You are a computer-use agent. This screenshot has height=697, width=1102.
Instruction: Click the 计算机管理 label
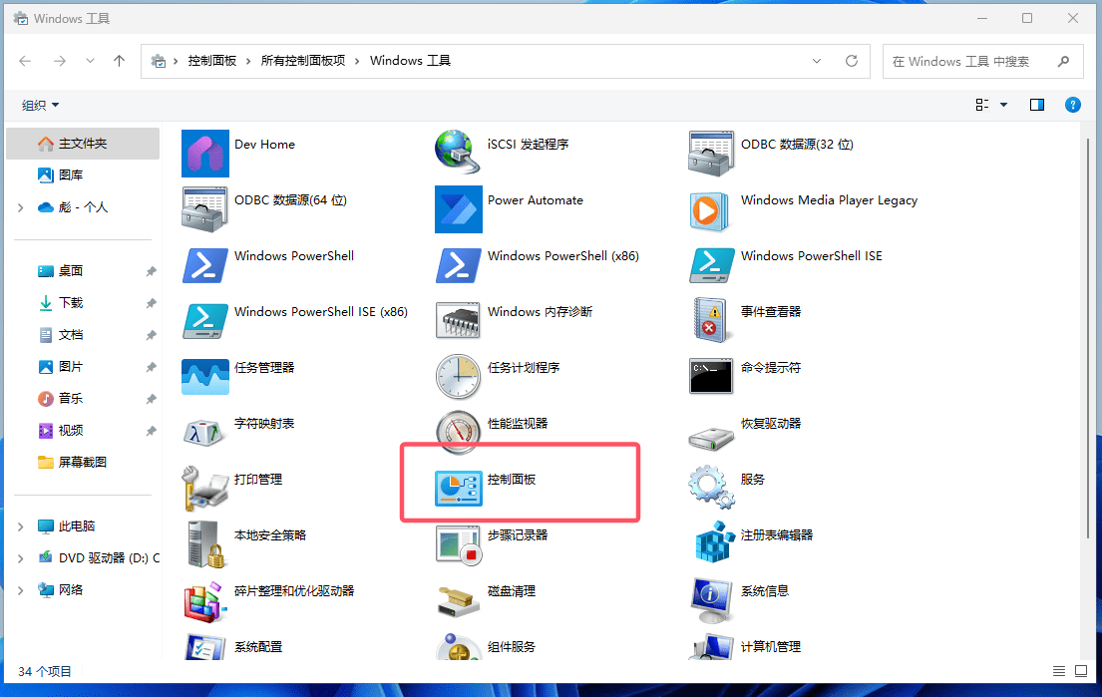point(770,646)
